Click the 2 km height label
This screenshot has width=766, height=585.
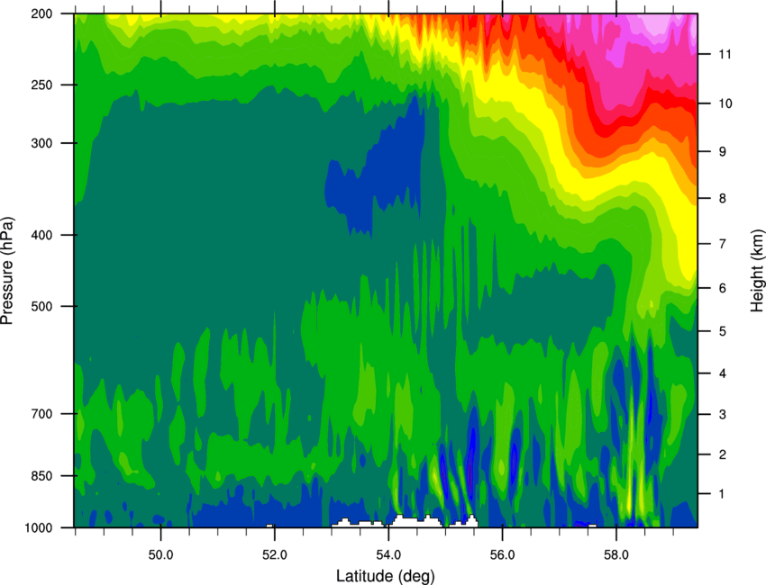(723, 454)
